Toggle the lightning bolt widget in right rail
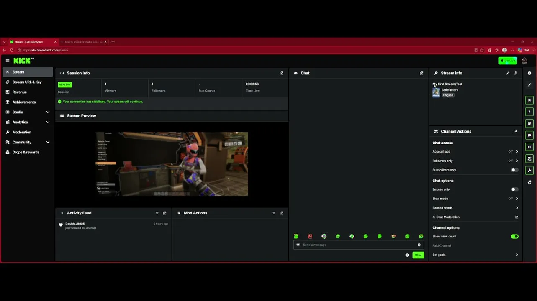537x301 pixels. coord(529,112)
